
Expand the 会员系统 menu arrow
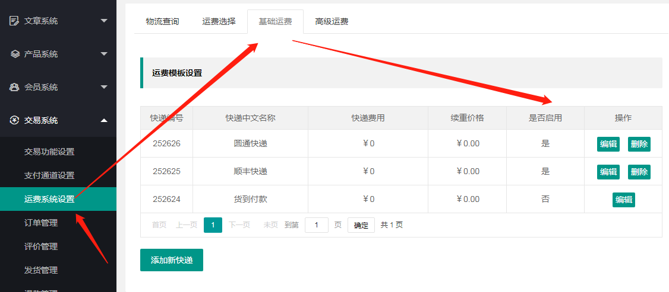(x=104, y=86)
